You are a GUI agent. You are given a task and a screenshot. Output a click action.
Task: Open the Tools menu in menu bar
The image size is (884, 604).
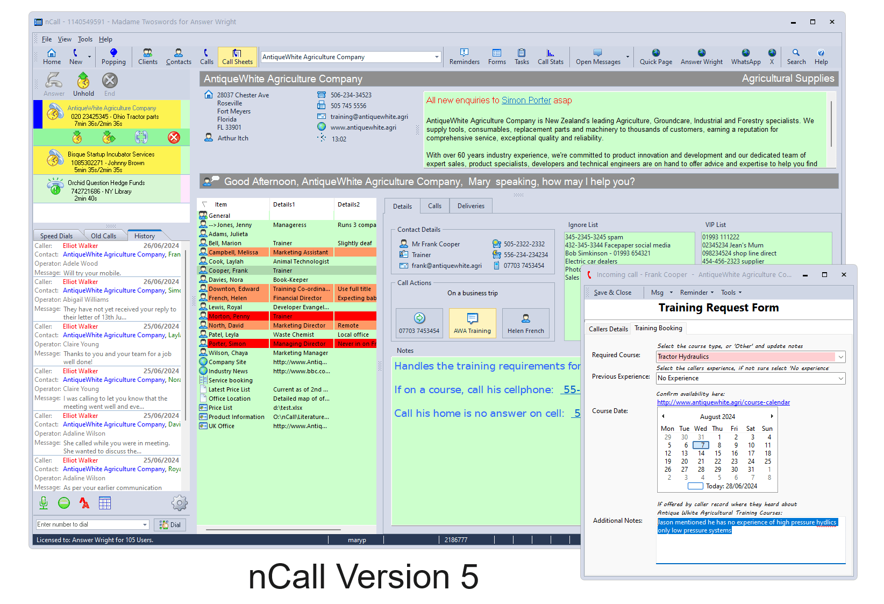tap(85, 39)
